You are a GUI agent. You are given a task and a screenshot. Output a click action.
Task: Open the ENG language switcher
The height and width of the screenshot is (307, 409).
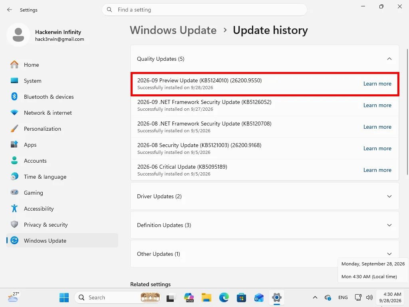(343, 297)
